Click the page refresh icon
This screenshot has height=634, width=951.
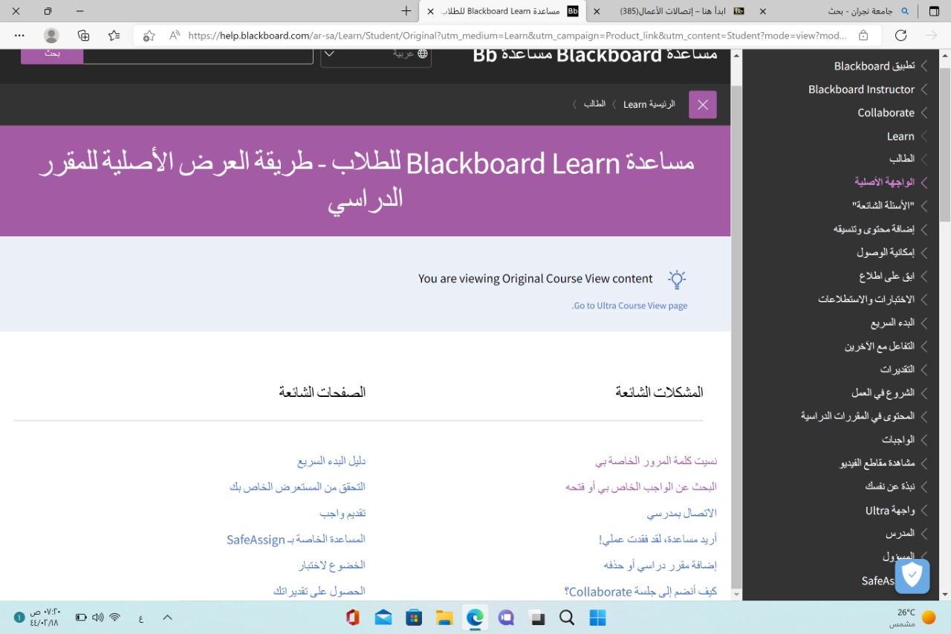pos(900,36)
